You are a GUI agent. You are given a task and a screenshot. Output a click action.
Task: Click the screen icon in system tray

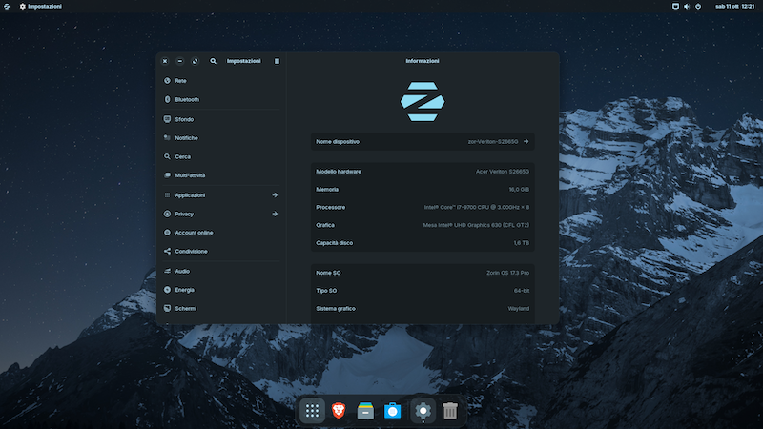pyautogui.click(x=675, y=7)
